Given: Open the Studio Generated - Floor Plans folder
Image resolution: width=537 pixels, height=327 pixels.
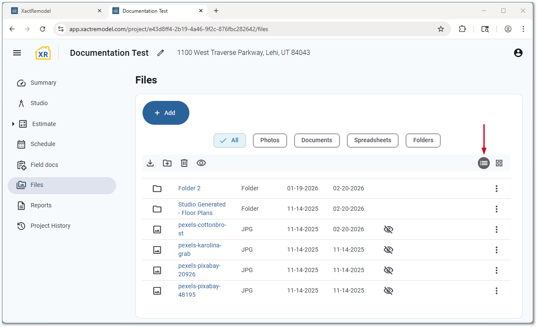Looking at the screenshot, I should point(202,208).
